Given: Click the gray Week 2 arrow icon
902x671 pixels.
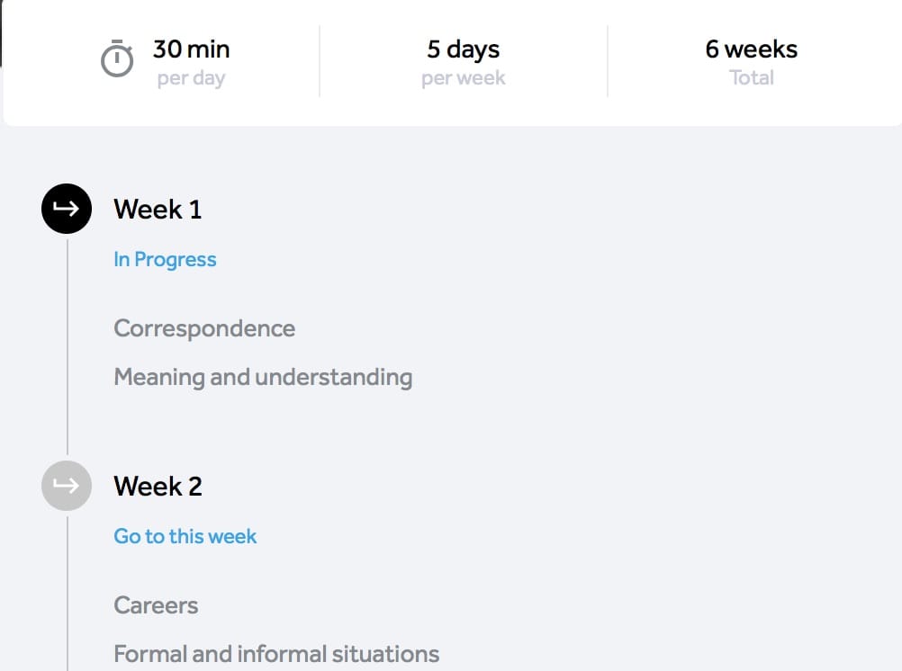Looking at the screenshot, I should point(67,486).
